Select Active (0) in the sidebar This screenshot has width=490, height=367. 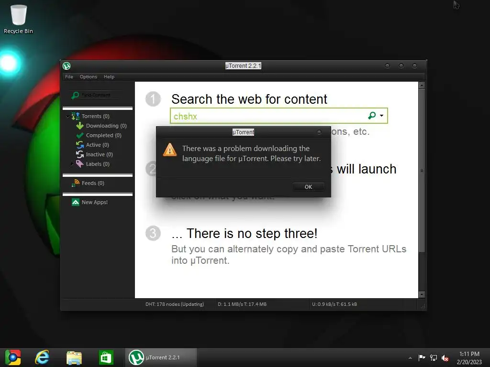coord(97,145)
